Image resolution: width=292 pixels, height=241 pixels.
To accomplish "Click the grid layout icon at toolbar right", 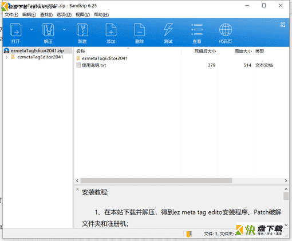I will (283, 25).
